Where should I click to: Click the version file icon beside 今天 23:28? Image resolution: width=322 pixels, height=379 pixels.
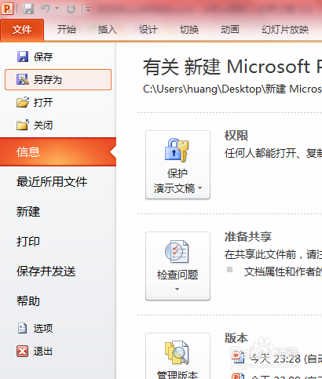click(238, 357)
